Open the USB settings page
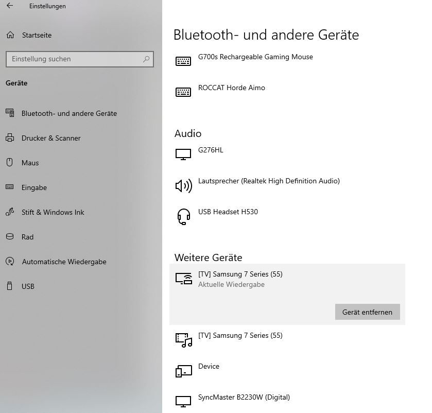Image resolution: width=432 pixels, height=413 pixels. coord(28,286)
